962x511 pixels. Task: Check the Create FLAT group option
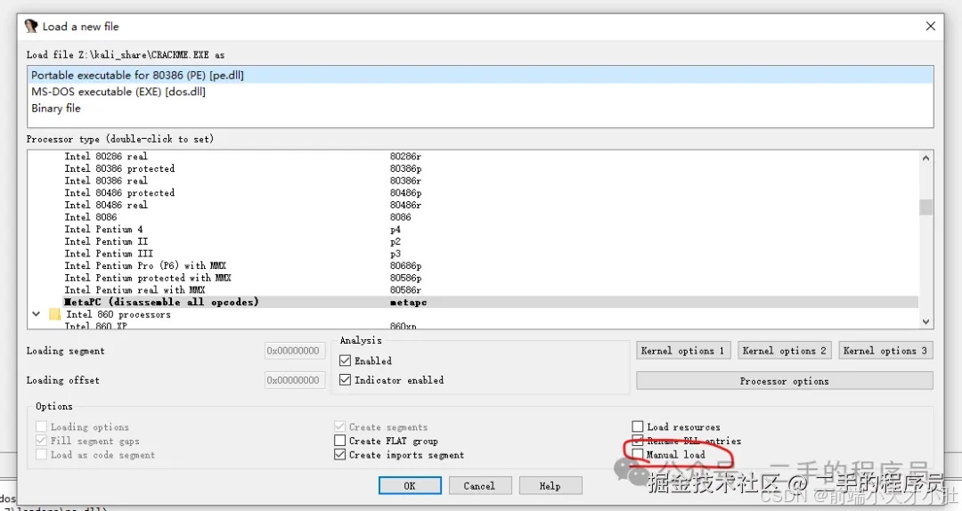pyautogui.click(x=340, y=441)
